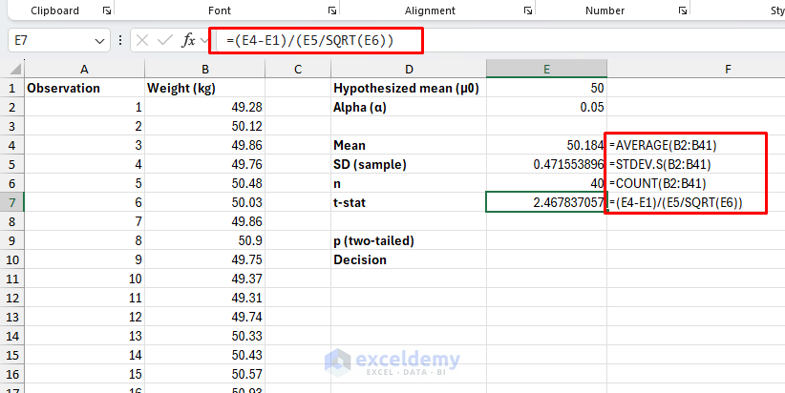The height and width of the screenshot is (393, 785).
Task: Select row 10 header
Action: tap(12, 259)
